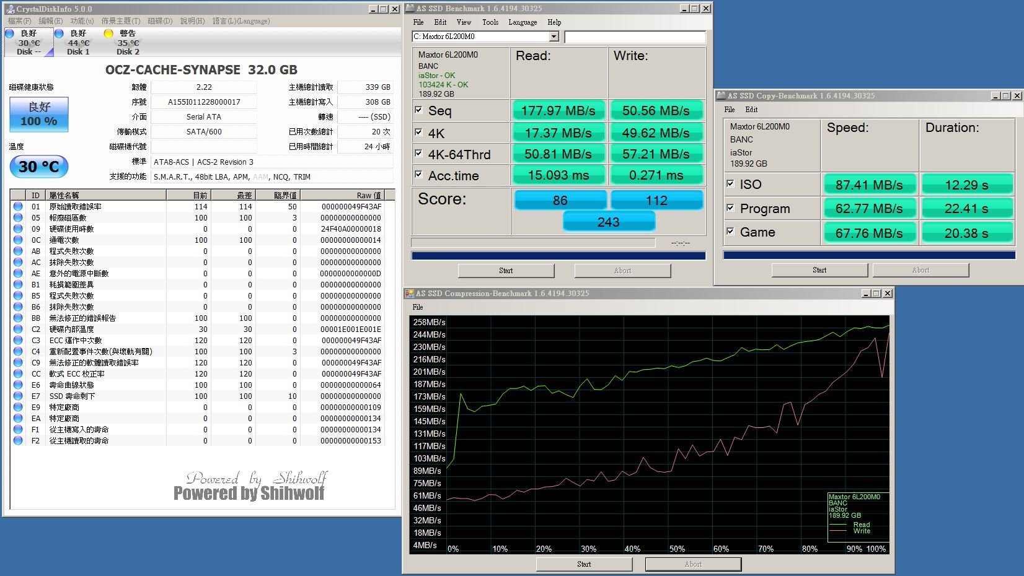The width and height of the screenshot is (1024, 576).
Task: Click status orb for attribute 0C row
Action: 18,240
